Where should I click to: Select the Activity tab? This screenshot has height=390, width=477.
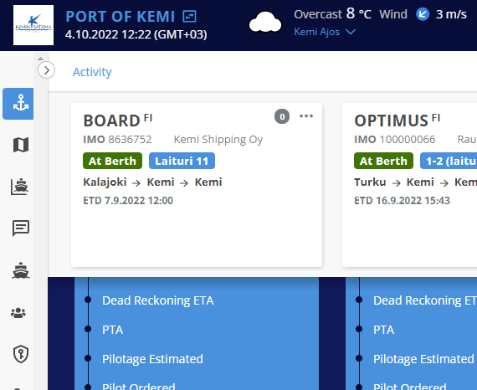pyautogui.click(x=92, y=72)
